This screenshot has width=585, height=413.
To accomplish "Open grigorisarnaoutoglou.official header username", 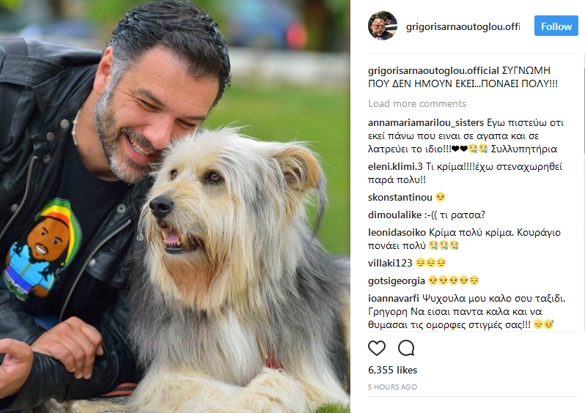I will (463, 26).
